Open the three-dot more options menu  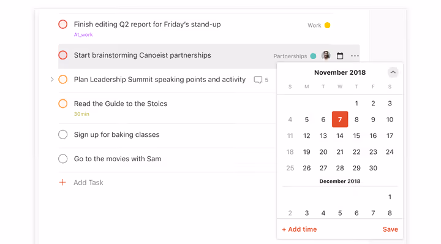[x=355, y=56]
